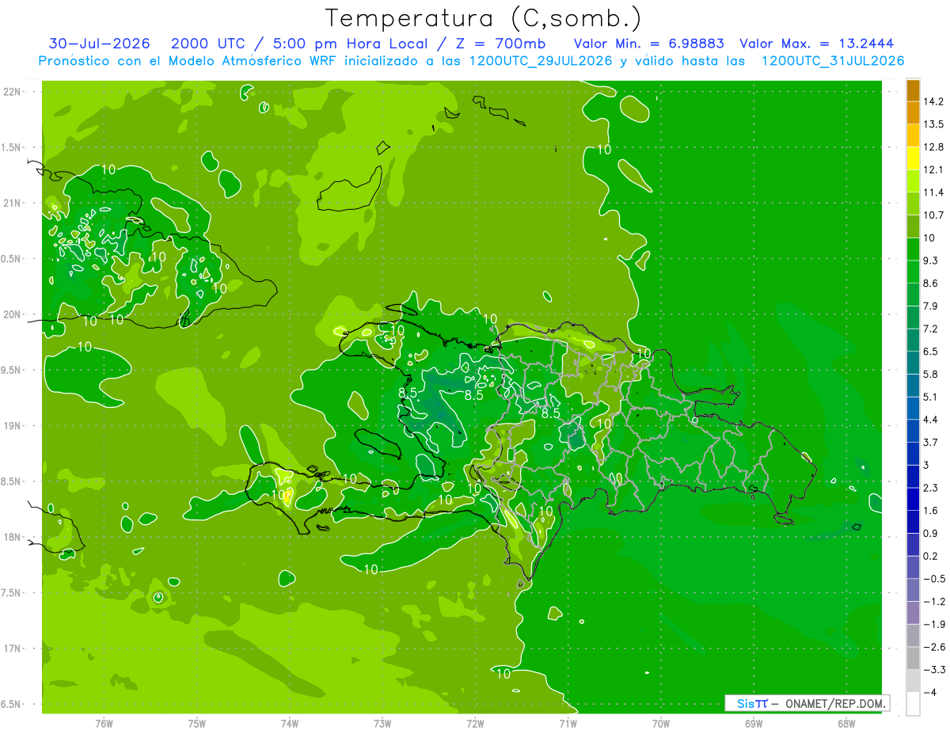Click the '69W' longitude axis label
The height and width of the screenshot is (734, 950).
click(x=754, y=722)
